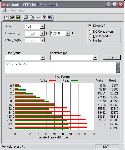The width and height of the screenshot is (125, 150).
Task: Click the New file toolbar icon
Action: click(6, 18)
